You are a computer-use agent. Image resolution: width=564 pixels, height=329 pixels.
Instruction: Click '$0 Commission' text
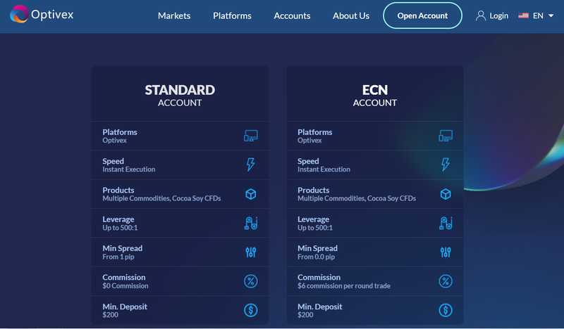click(x=125, y=286)
